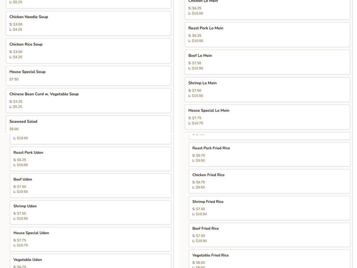Open the Chicken Fried Rice card
The width and height of the screenshot is (357, 268).
coord(269,181)
